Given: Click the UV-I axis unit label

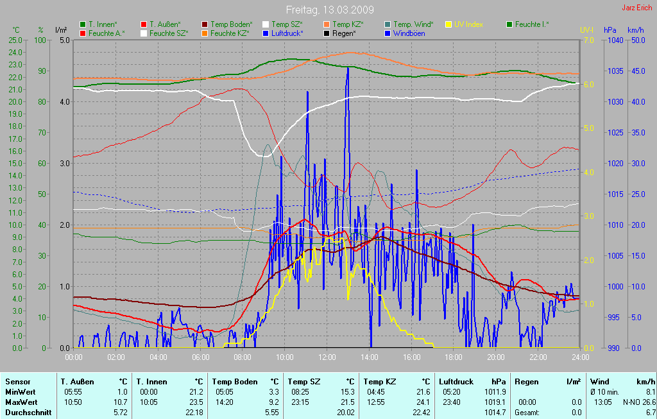Looking at the screenshot, I should (x=586, y=30).
